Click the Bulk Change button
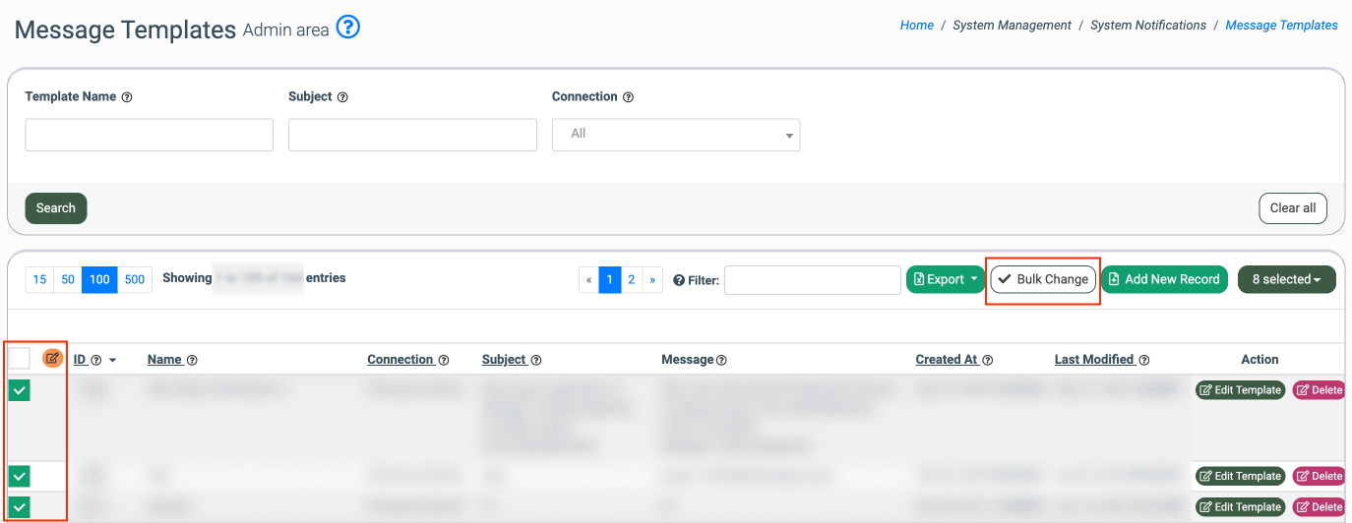This screenshot has width=1352, height=523. (1043, 279)
